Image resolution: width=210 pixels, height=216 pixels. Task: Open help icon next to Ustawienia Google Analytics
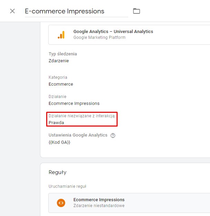pyautogui.click(x=113, y=136)
